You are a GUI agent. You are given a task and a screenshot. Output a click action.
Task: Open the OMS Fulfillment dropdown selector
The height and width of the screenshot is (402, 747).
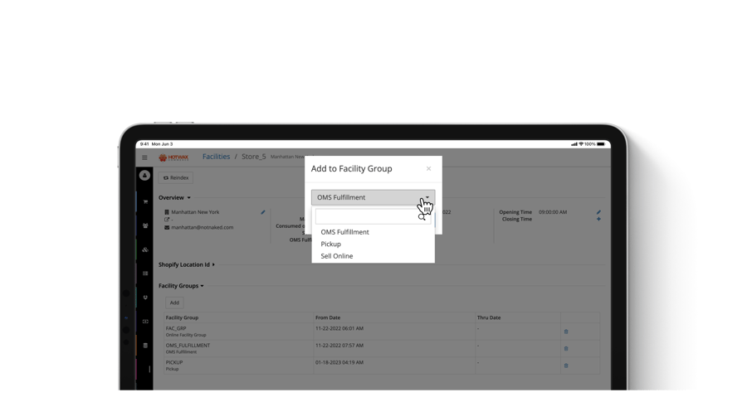click(x=373, y=197)
